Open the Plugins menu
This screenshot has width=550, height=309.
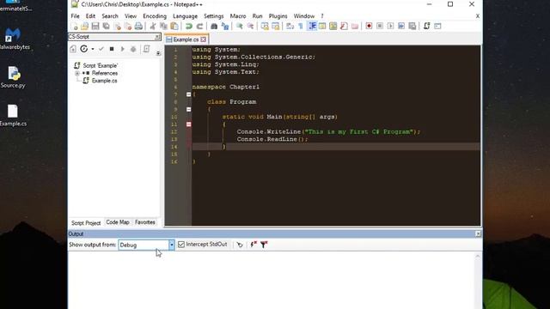[278, 16]
